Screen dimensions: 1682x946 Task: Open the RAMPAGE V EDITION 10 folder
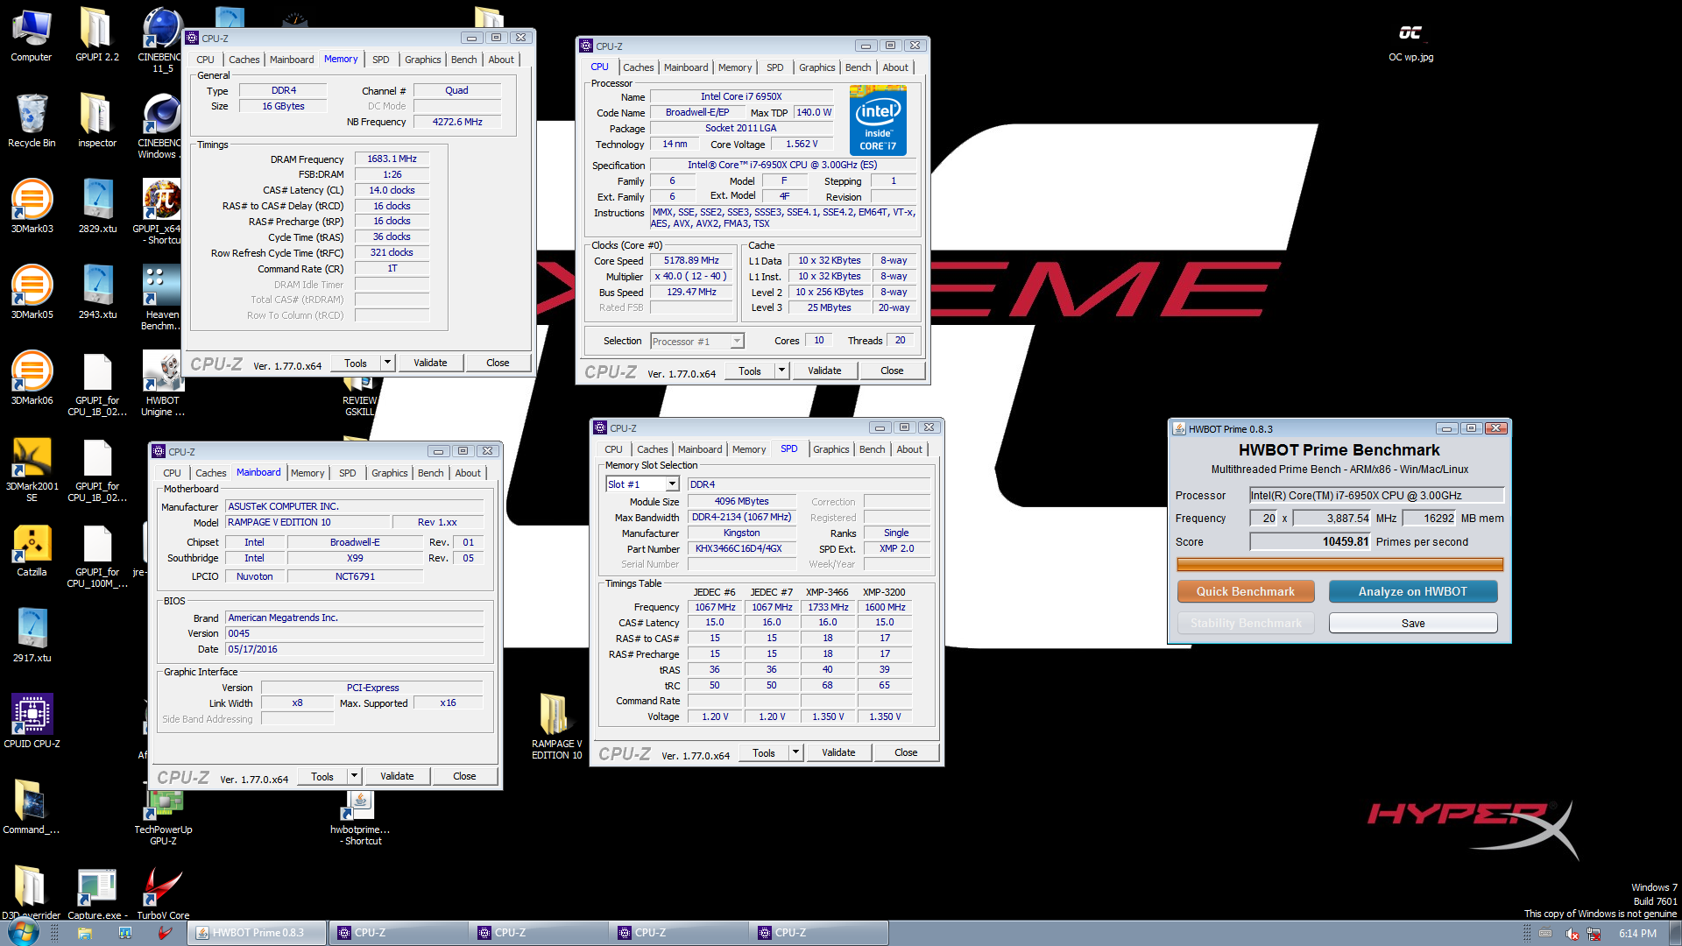pos(556,726)
